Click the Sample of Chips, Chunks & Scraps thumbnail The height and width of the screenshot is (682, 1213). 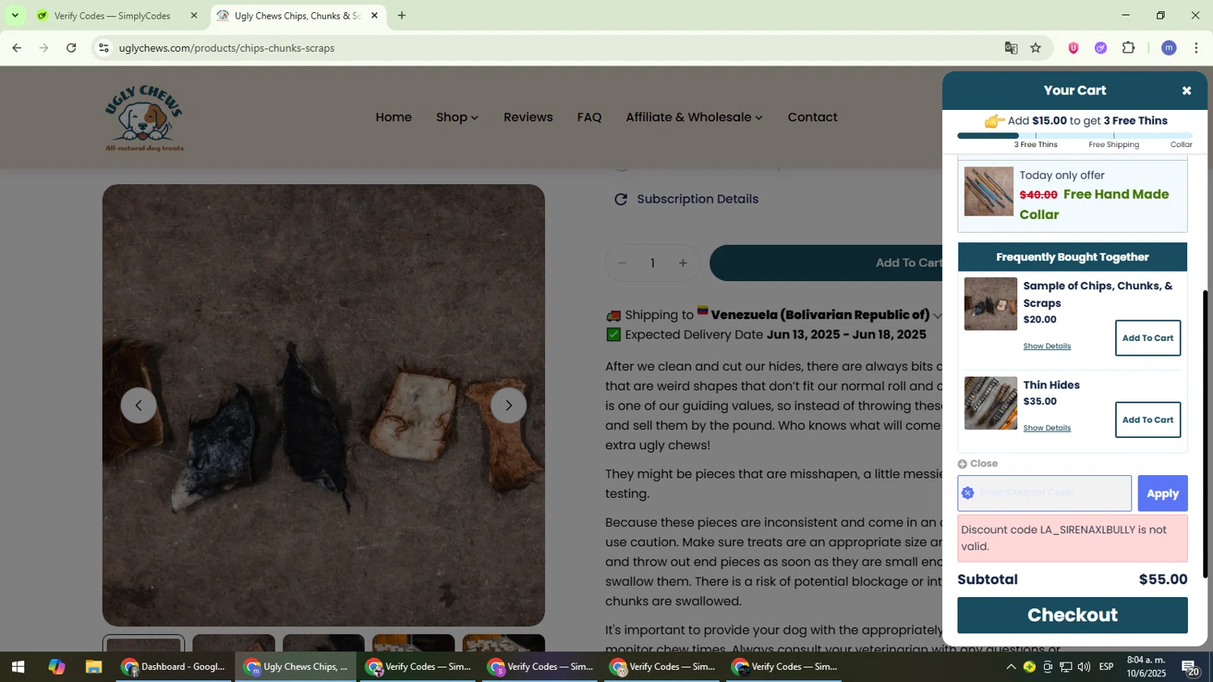tap(991, 304)
